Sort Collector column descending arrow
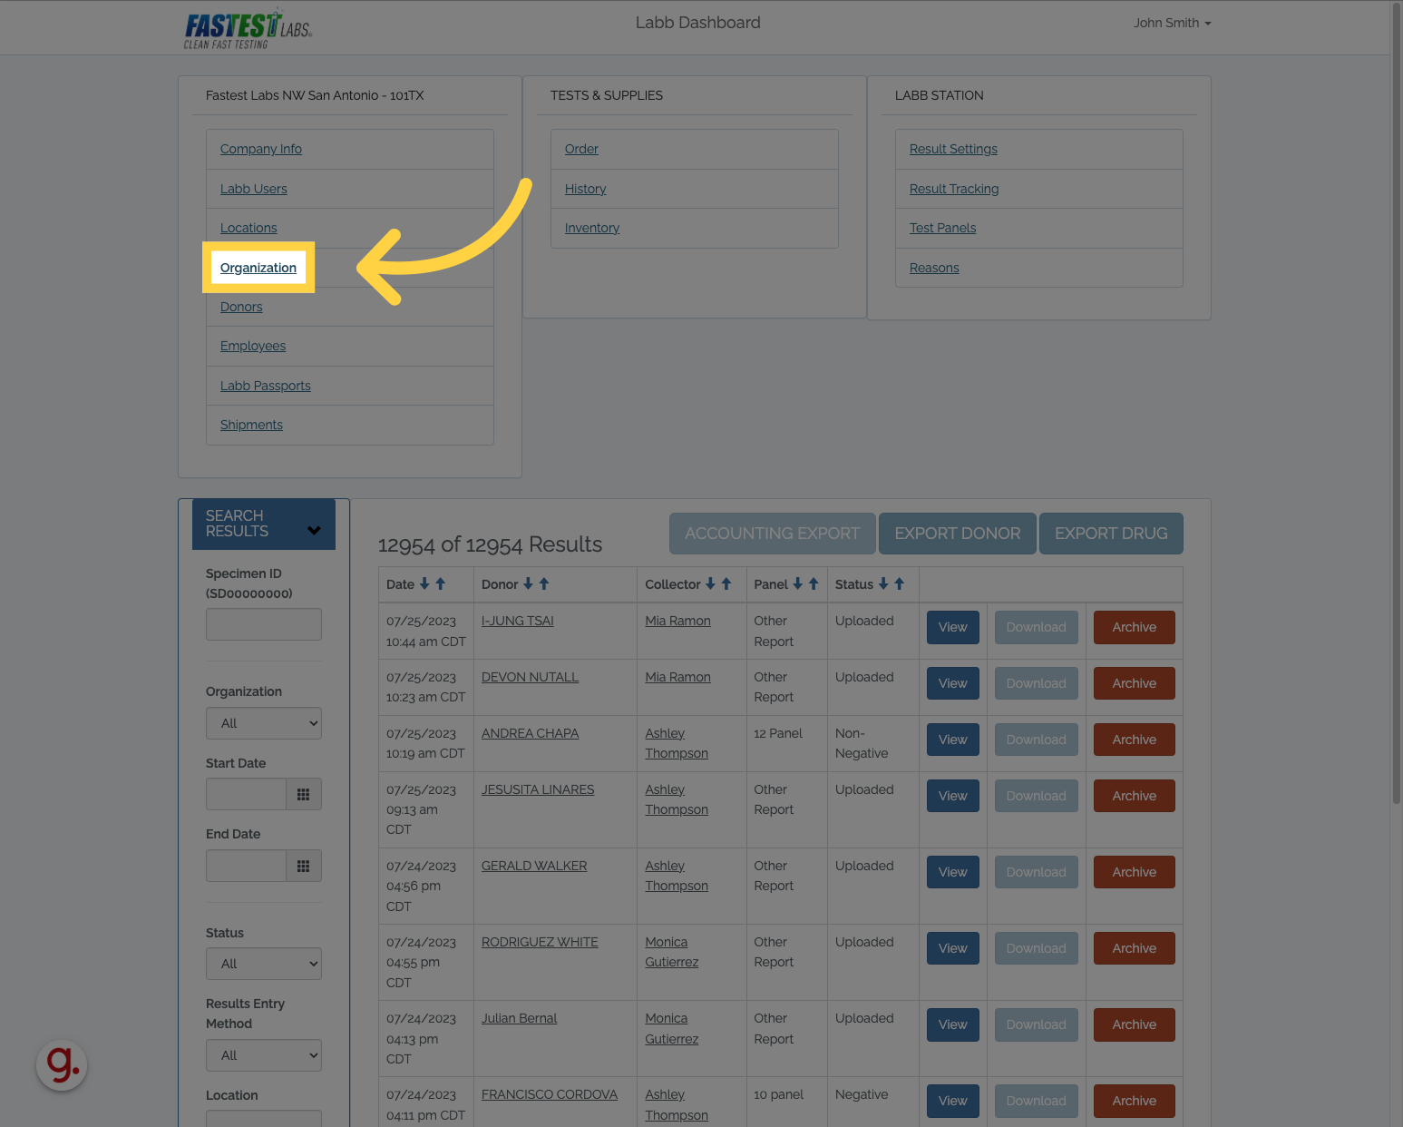The image size is (1403, 1127). [x=710, y=584]
